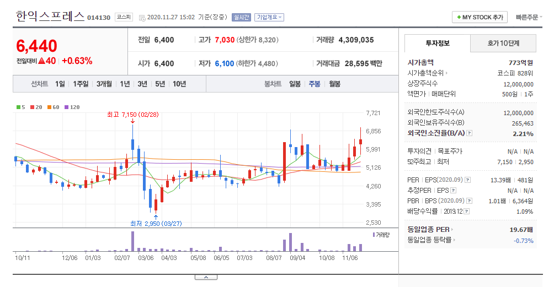Click the help icon beside 배당수익률 2019.12

[467, 212]
